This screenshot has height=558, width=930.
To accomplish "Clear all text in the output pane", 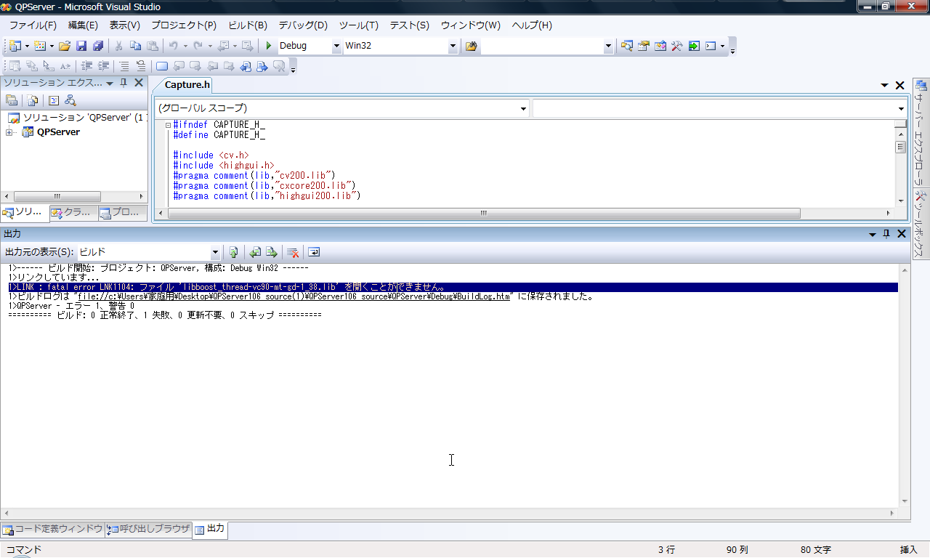I will [x=293, y=252].
